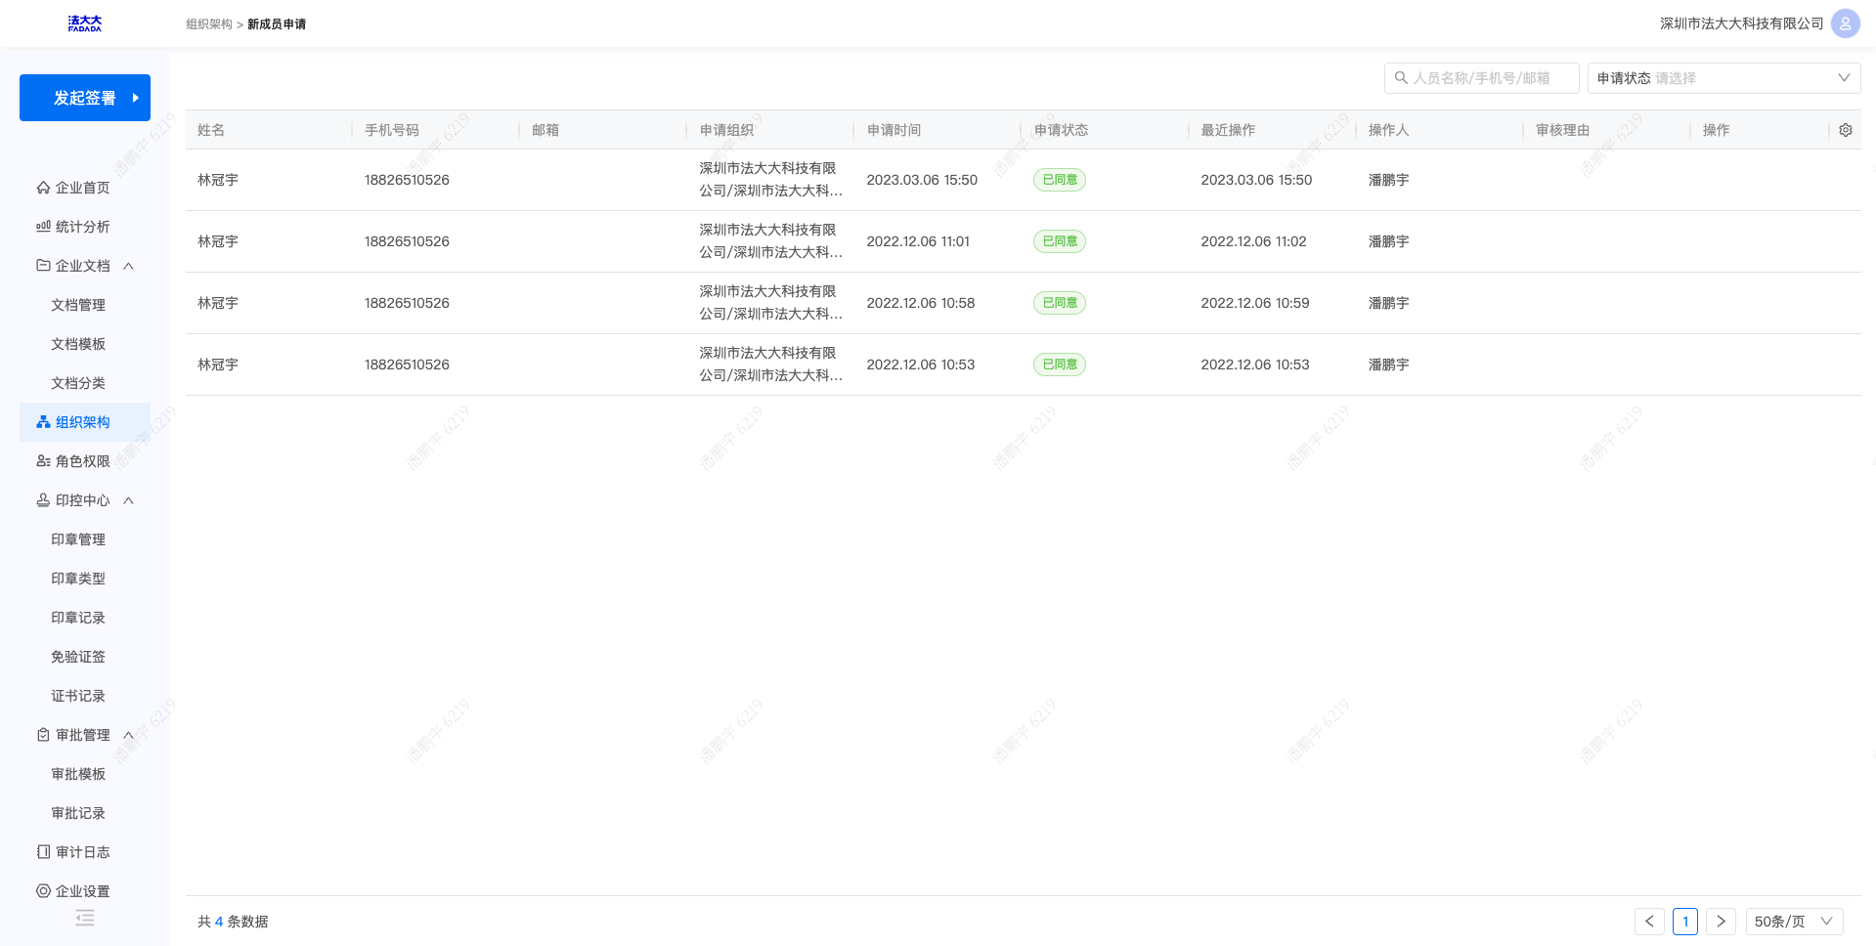The image size is (1876, 946).
Task: Click 已同意 tag in 2023.03.06 15:50 row
Action: pyautogui.click(x=1060, y=180)
